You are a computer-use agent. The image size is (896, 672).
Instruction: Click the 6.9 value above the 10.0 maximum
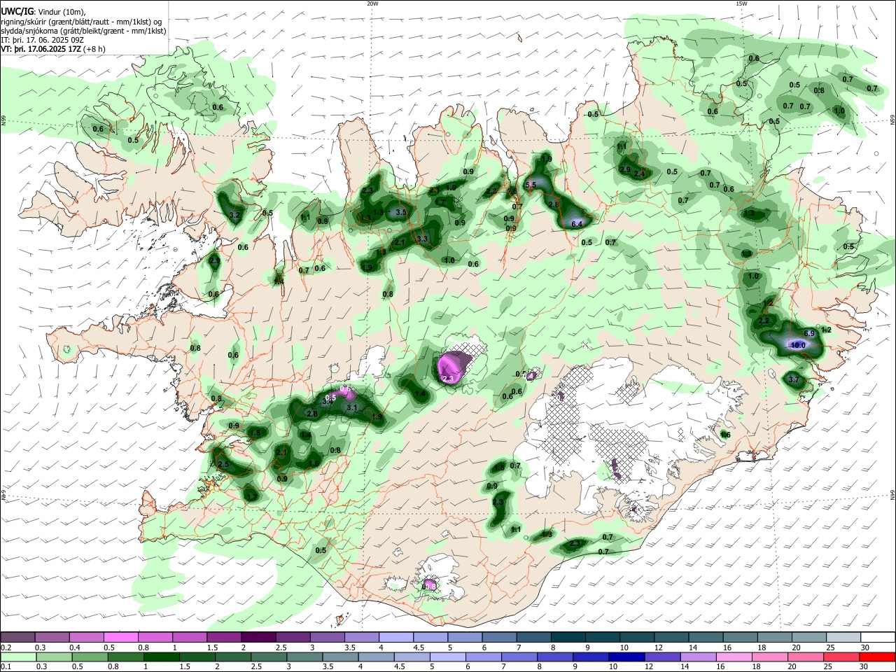tap(809, 333)
